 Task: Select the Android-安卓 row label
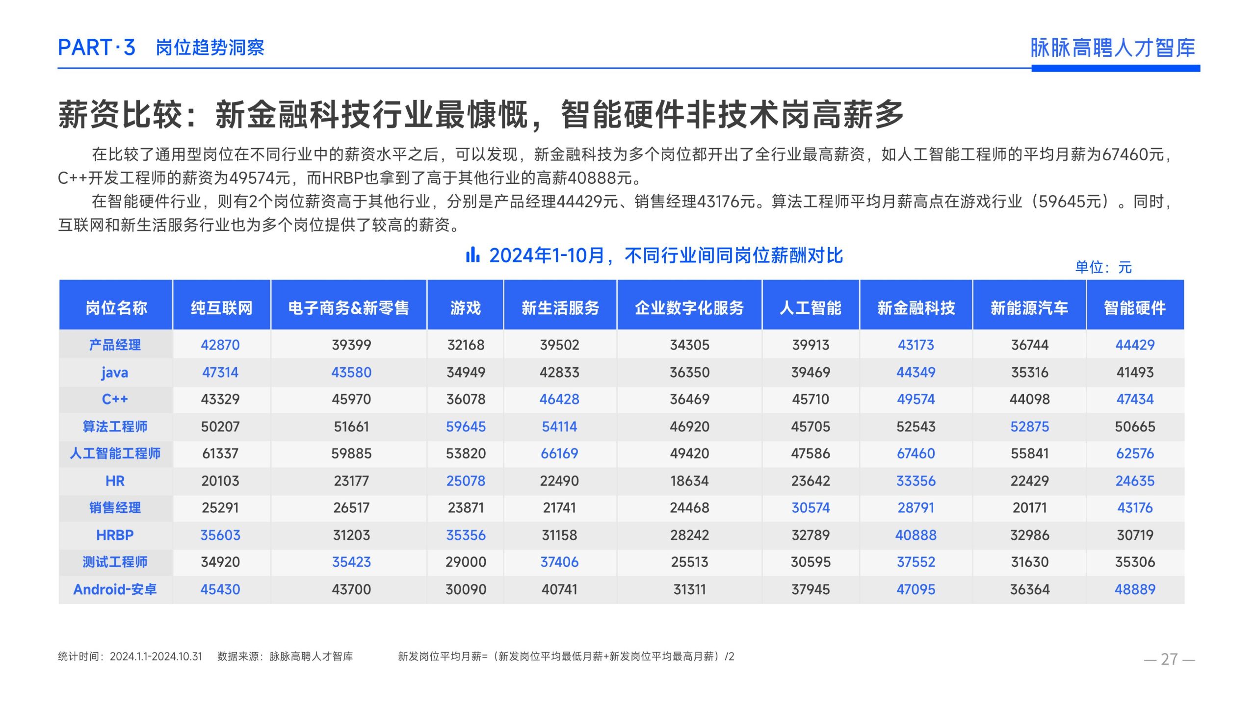(115, 589)
